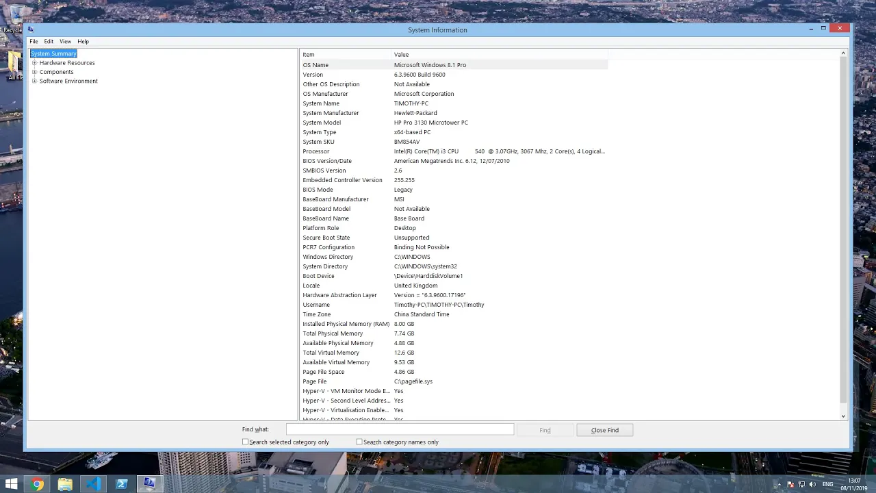The width and height of the screenshot is (876, 493).
Task: Select the BIOS Mode Legacy row
Action: [454, 190]
